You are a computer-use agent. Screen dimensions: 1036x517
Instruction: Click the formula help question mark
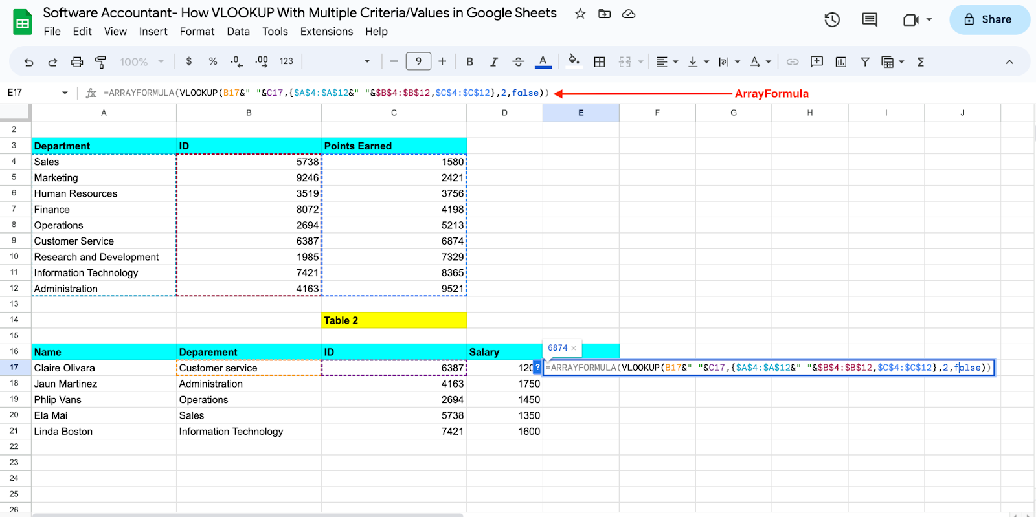(537, 368)
